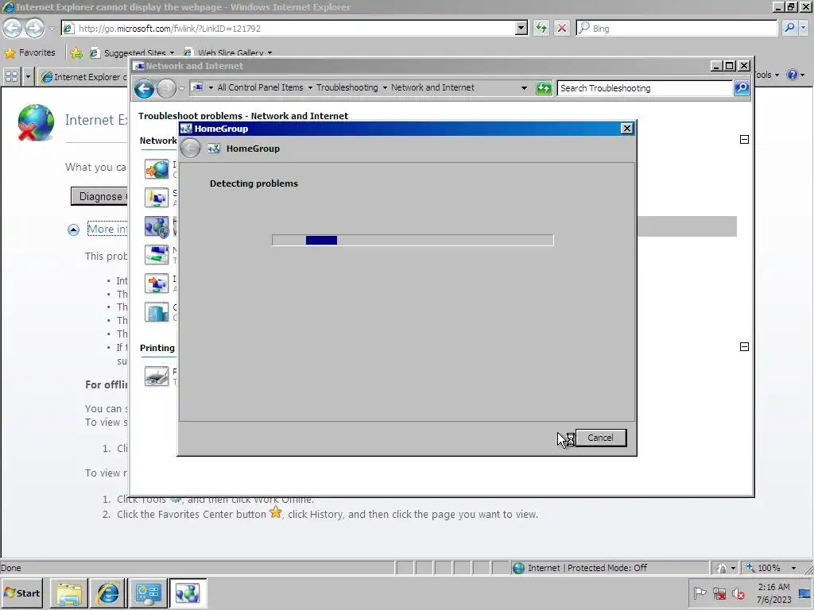The height and width of the screenshot is (610, 814).
Task: Click Diagnose Connection Problems button
Action: pos(99,197)
